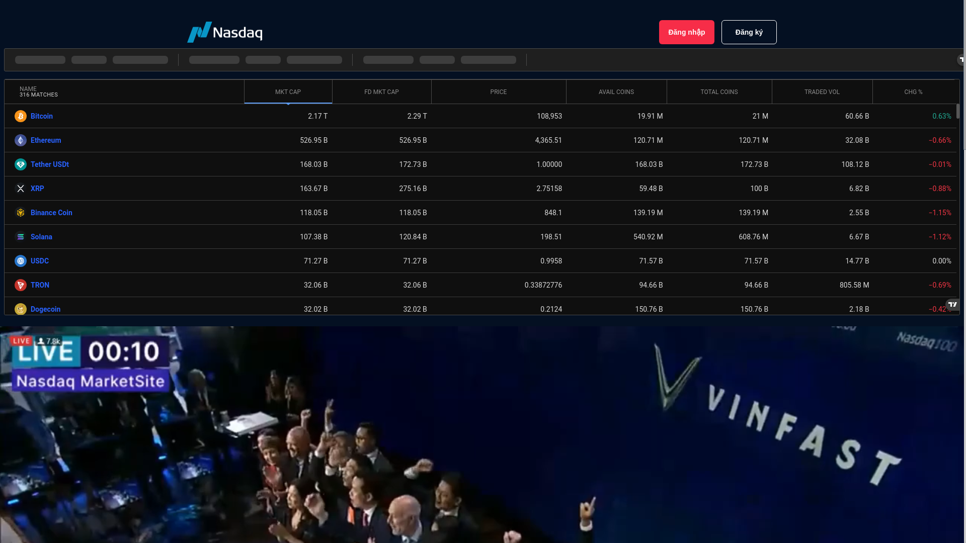The width and height of the screenshot is (966, 543).
Task: Sort by the FD MKT CAP column
Action: [382, 92]
